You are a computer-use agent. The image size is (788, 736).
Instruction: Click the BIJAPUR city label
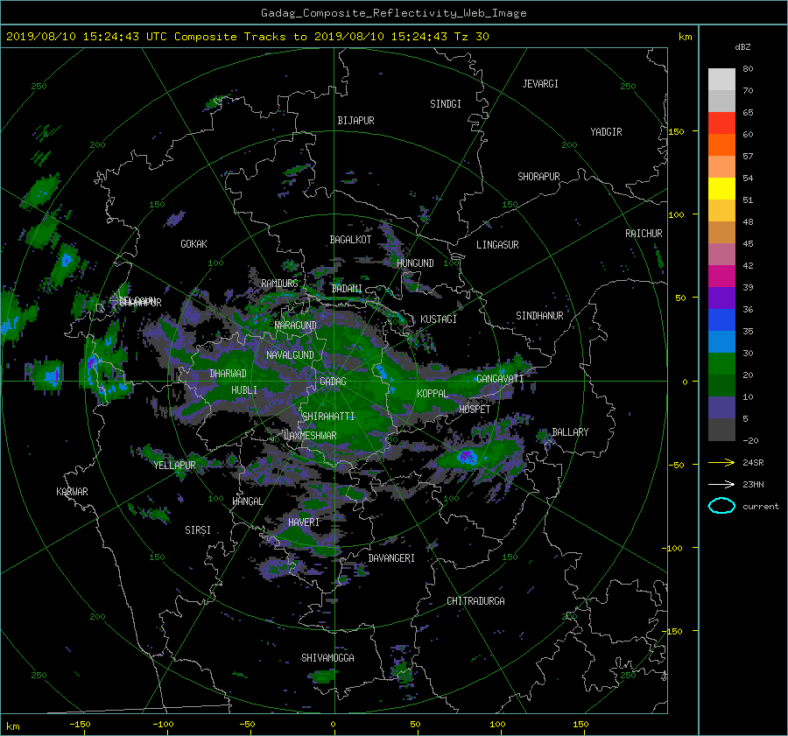[x=355, y=121]
